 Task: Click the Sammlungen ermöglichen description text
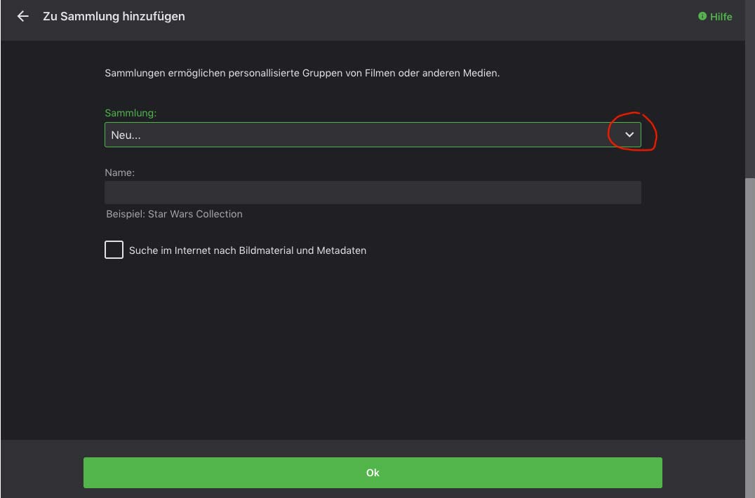click(x=302, y=73)
